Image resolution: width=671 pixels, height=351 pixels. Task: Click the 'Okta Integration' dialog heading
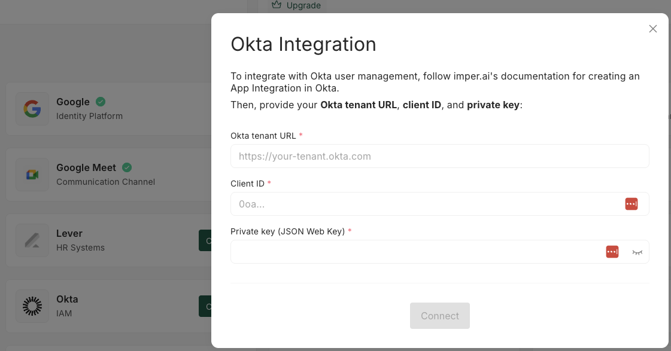303,44
